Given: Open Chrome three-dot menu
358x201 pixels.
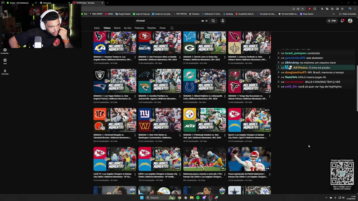Looking at the screenshot, I should click(355, 9).
